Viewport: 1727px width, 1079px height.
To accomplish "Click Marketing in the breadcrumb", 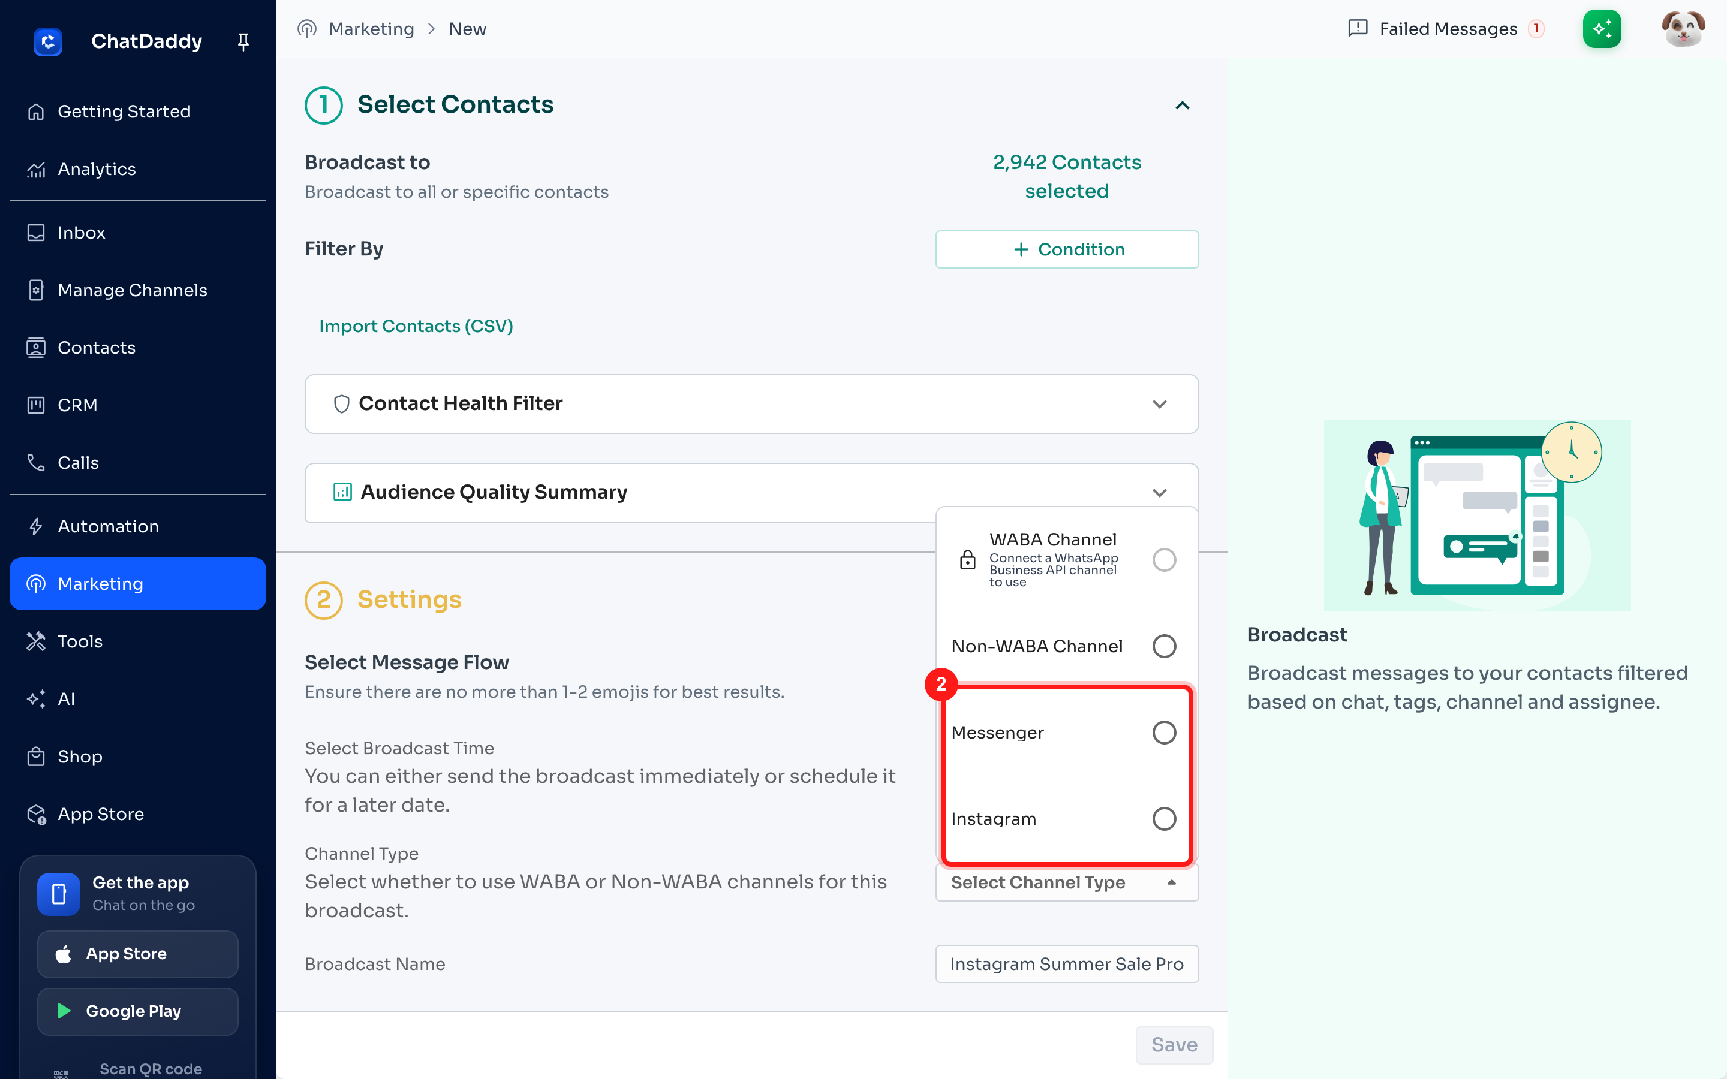I will (x=371, y=29).
